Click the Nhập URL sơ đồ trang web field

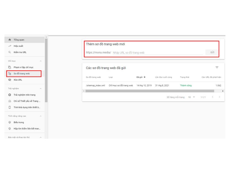tap(158, 53)
